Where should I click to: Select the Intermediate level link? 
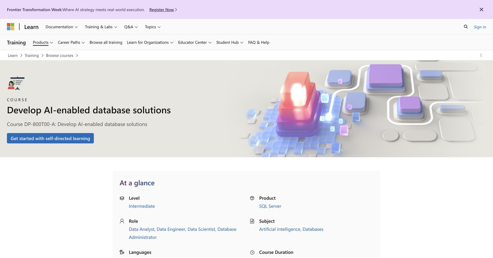click(x=142, y=206)
